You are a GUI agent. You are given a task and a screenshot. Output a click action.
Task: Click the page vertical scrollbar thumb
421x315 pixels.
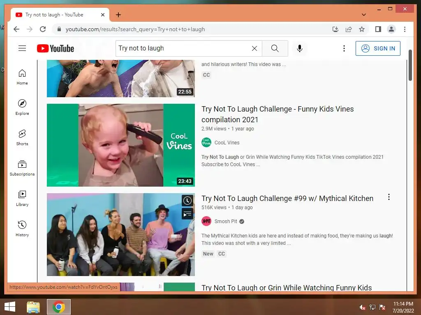(410, 65)
